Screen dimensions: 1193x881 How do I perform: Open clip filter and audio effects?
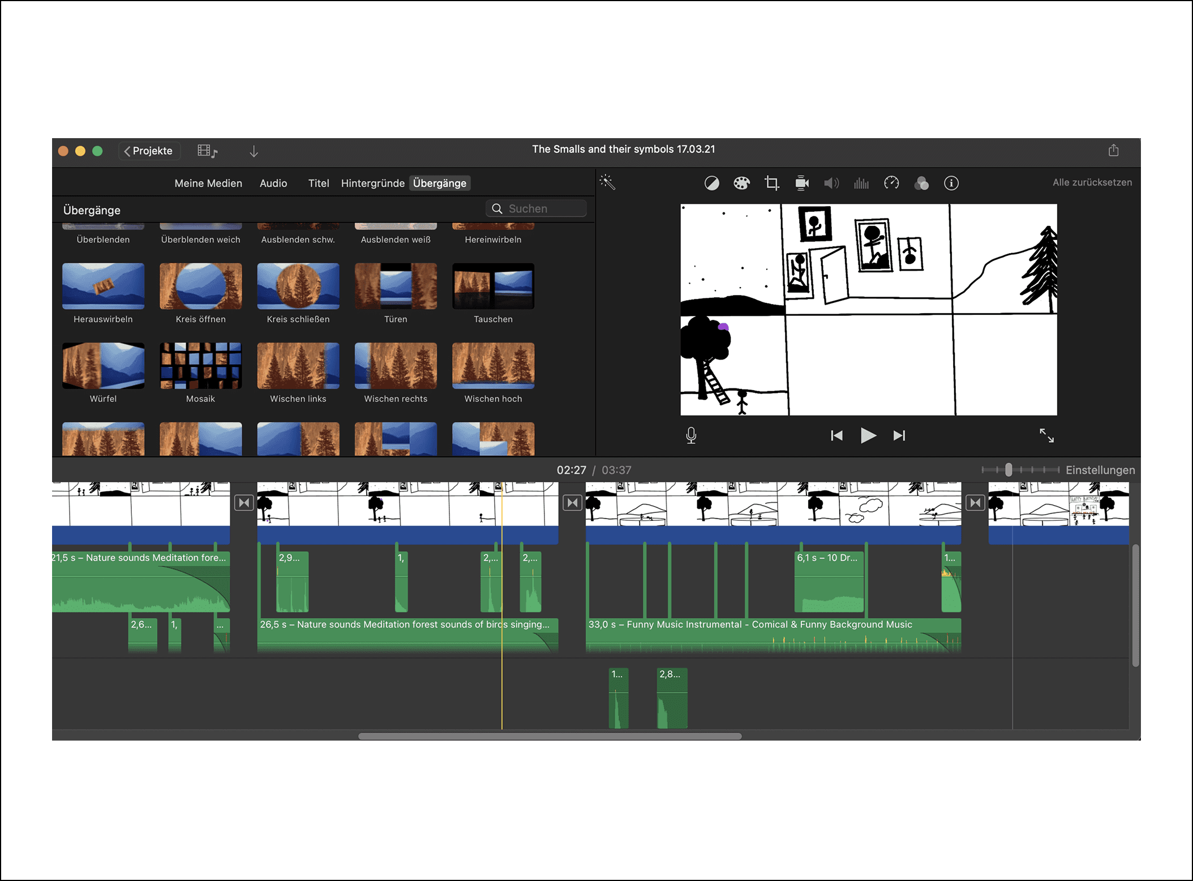[921, 183]
